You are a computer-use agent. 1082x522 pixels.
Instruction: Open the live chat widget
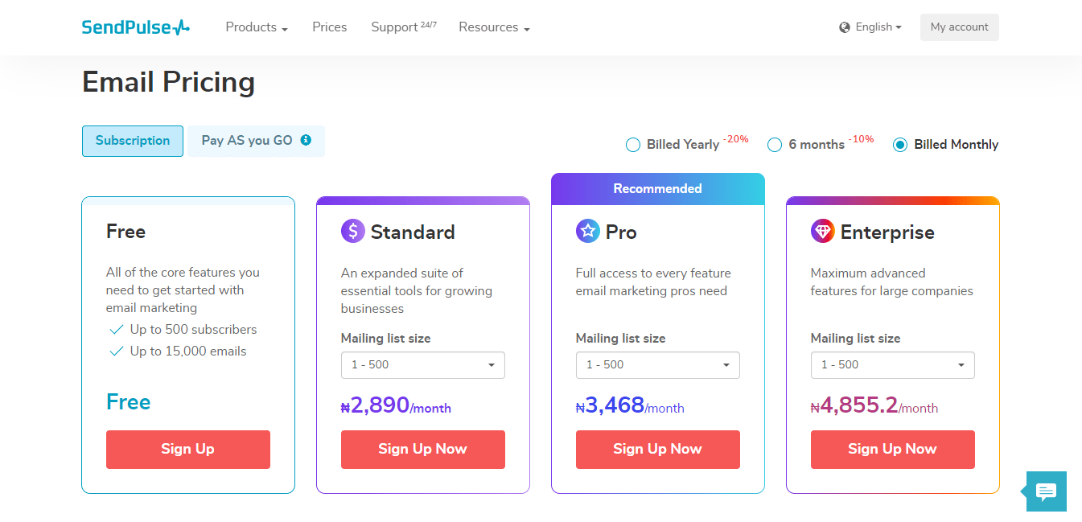pos(1046,491)
